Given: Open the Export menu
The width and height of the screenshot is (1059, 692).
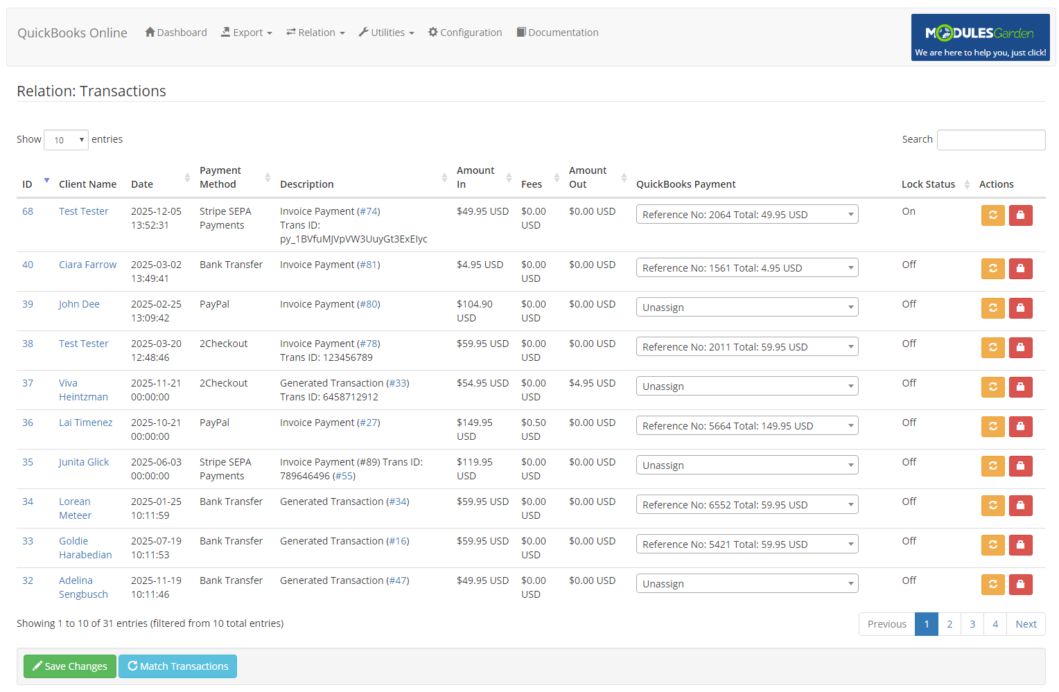Looking at the screenshot, I should [x=246, y=32].
